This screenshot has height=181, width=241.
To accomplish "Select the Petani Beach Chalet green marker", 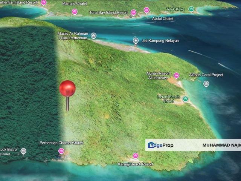I will [185, 99].
